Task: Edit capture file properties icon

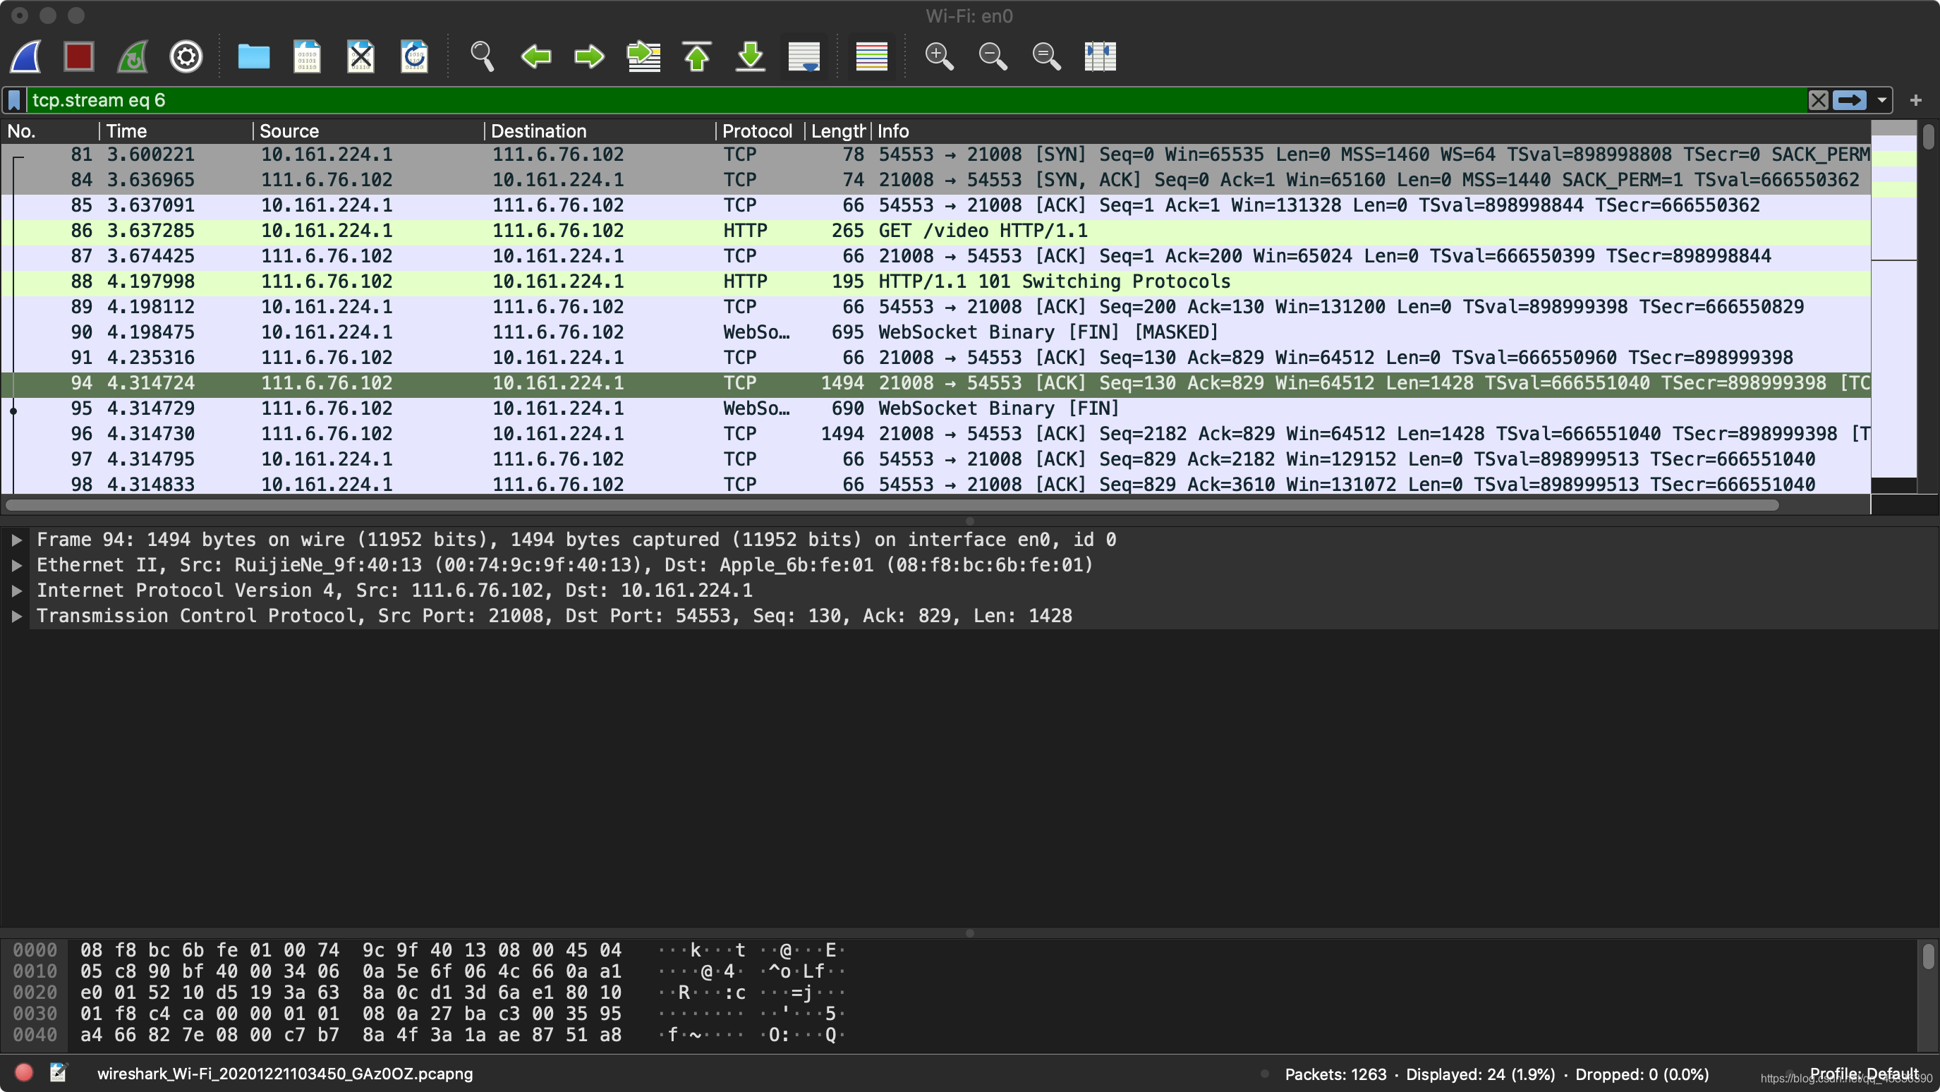Action: [58, 1073]
